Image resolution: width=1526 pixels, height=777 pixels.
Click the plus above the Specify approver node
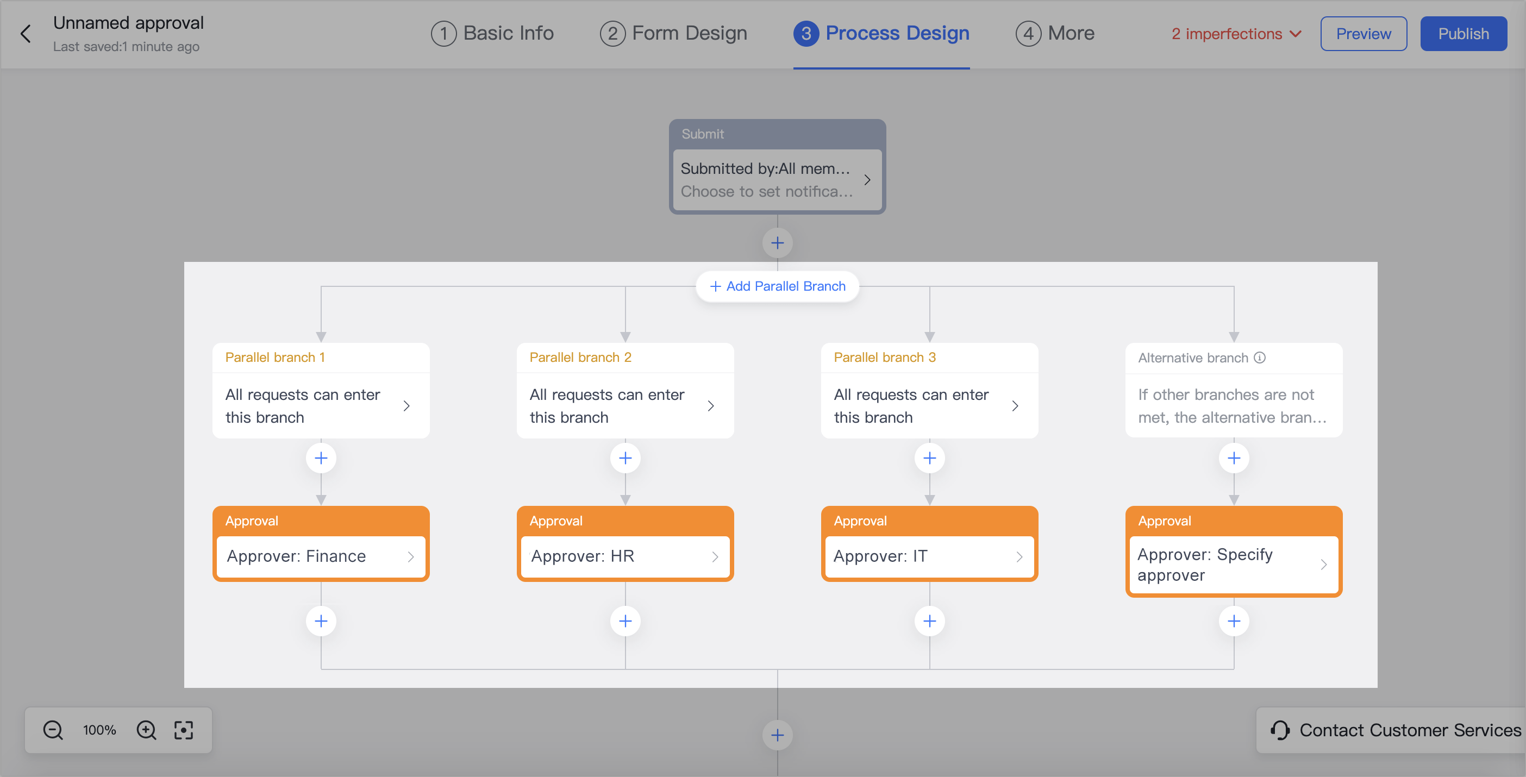pyautogui.click(x=1234, y=457)
